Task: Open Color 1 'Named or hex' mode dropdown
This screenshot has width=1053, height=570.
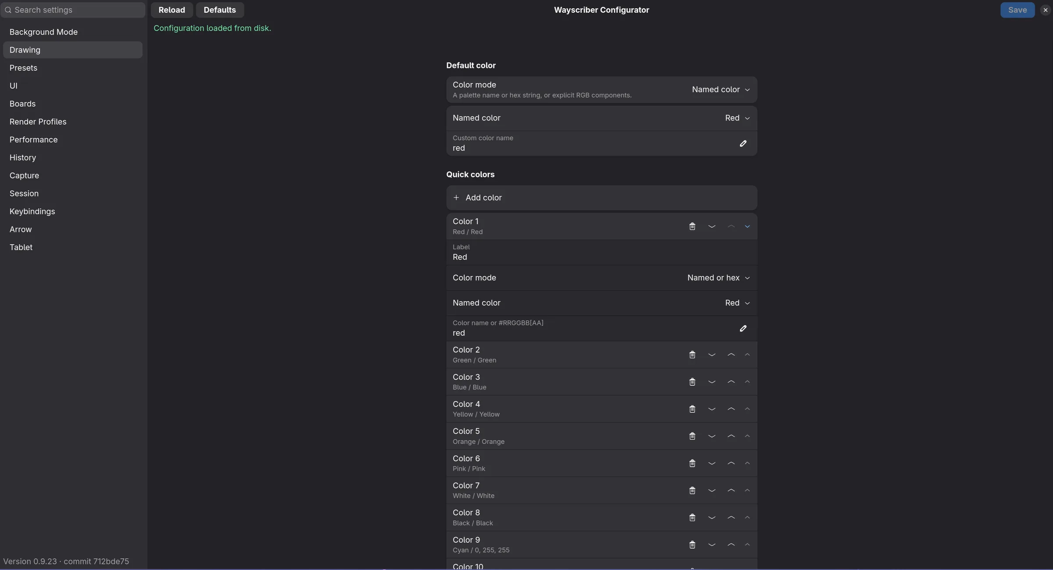Action: 718,278
